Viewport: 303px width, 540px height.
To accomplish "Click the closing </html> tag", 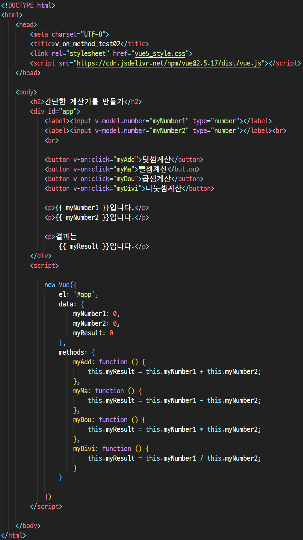I will (13, 536).
